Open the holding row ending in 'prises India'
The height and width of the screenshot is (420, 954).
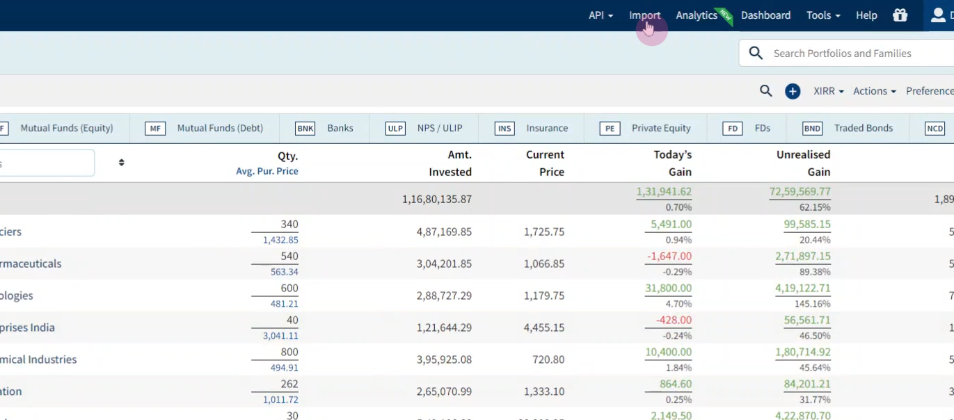[x=27, y=328]
